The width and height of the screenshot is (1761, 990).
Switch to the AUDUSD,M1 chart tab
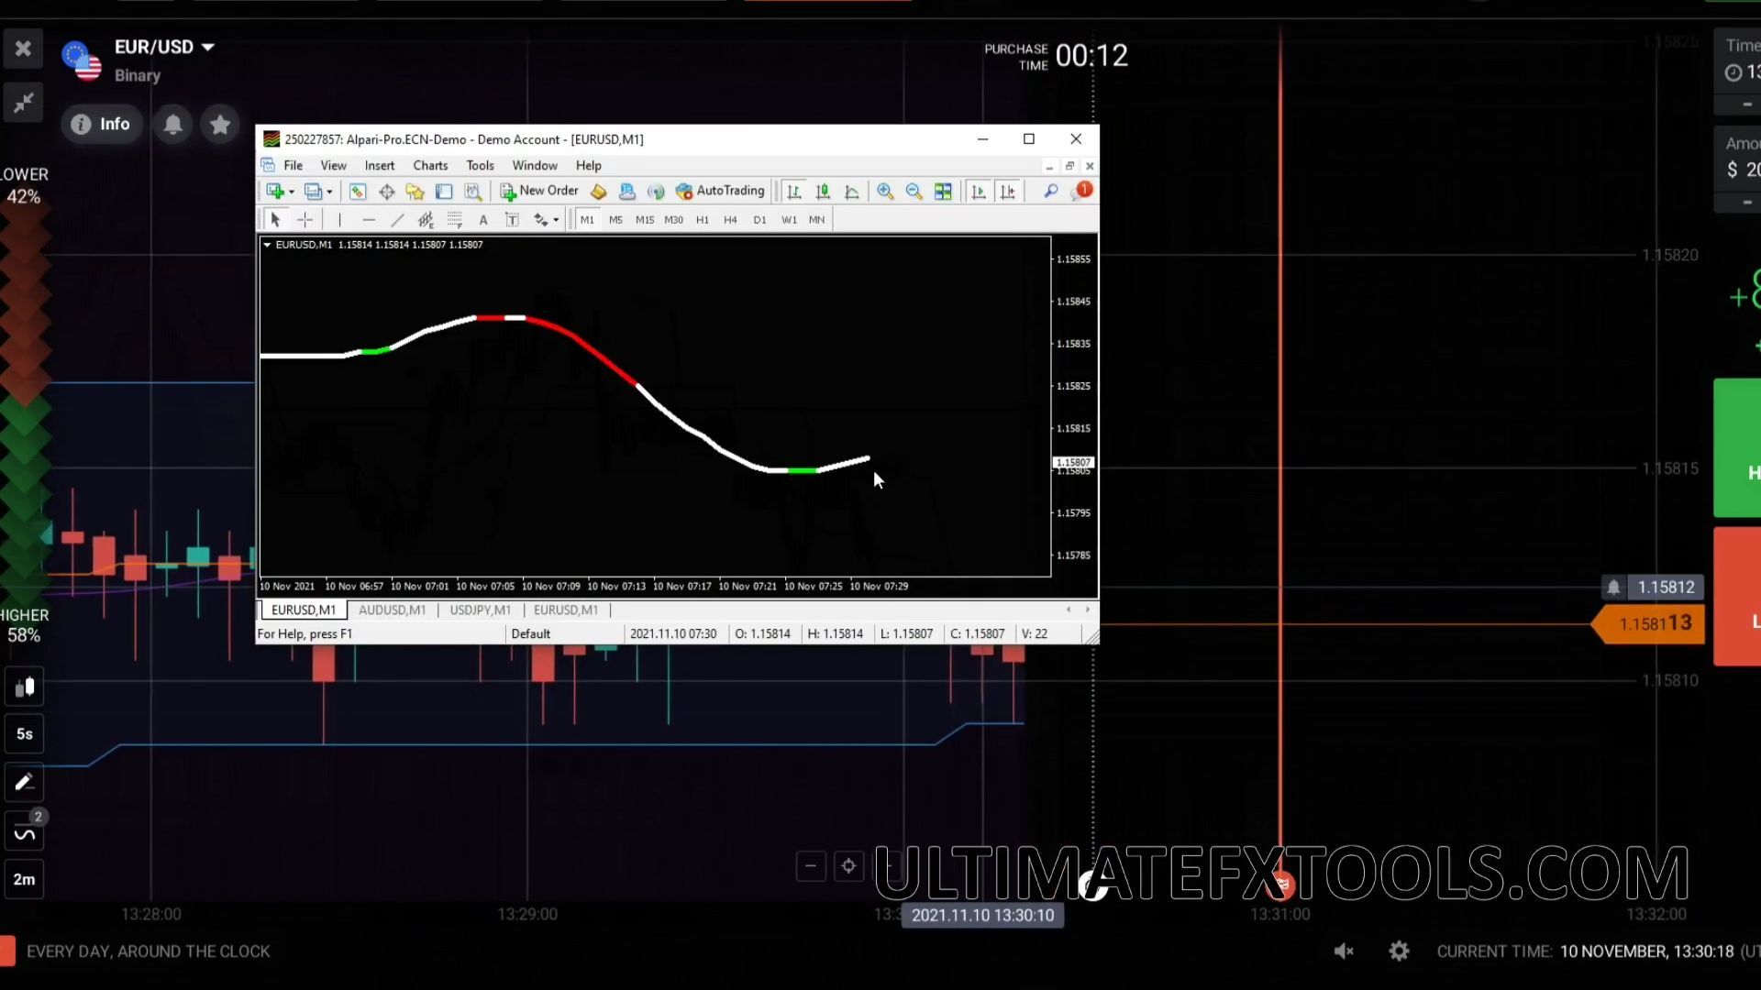(392, 610)
